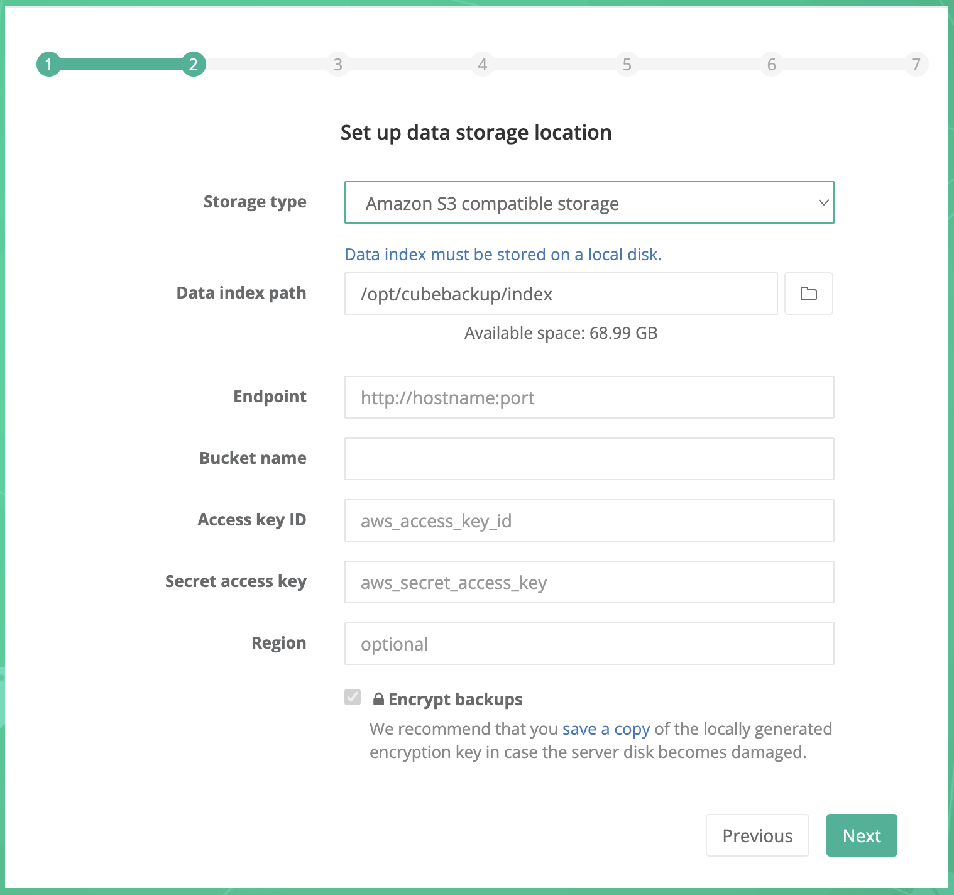Select wizard step 3 circle
The width and height of the screenshot is (954, 895).
[x=337, y=64]
